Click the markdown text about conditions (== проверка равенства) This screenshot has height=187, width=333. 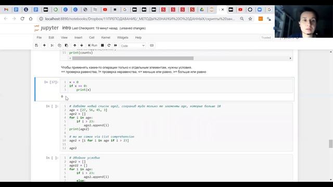(x=133, y=72)
